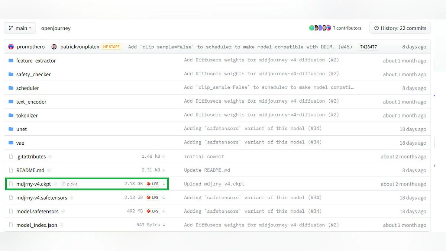Open the patrickvonplaten user profile
Screen dimensions: 446x251
[80, 47]
